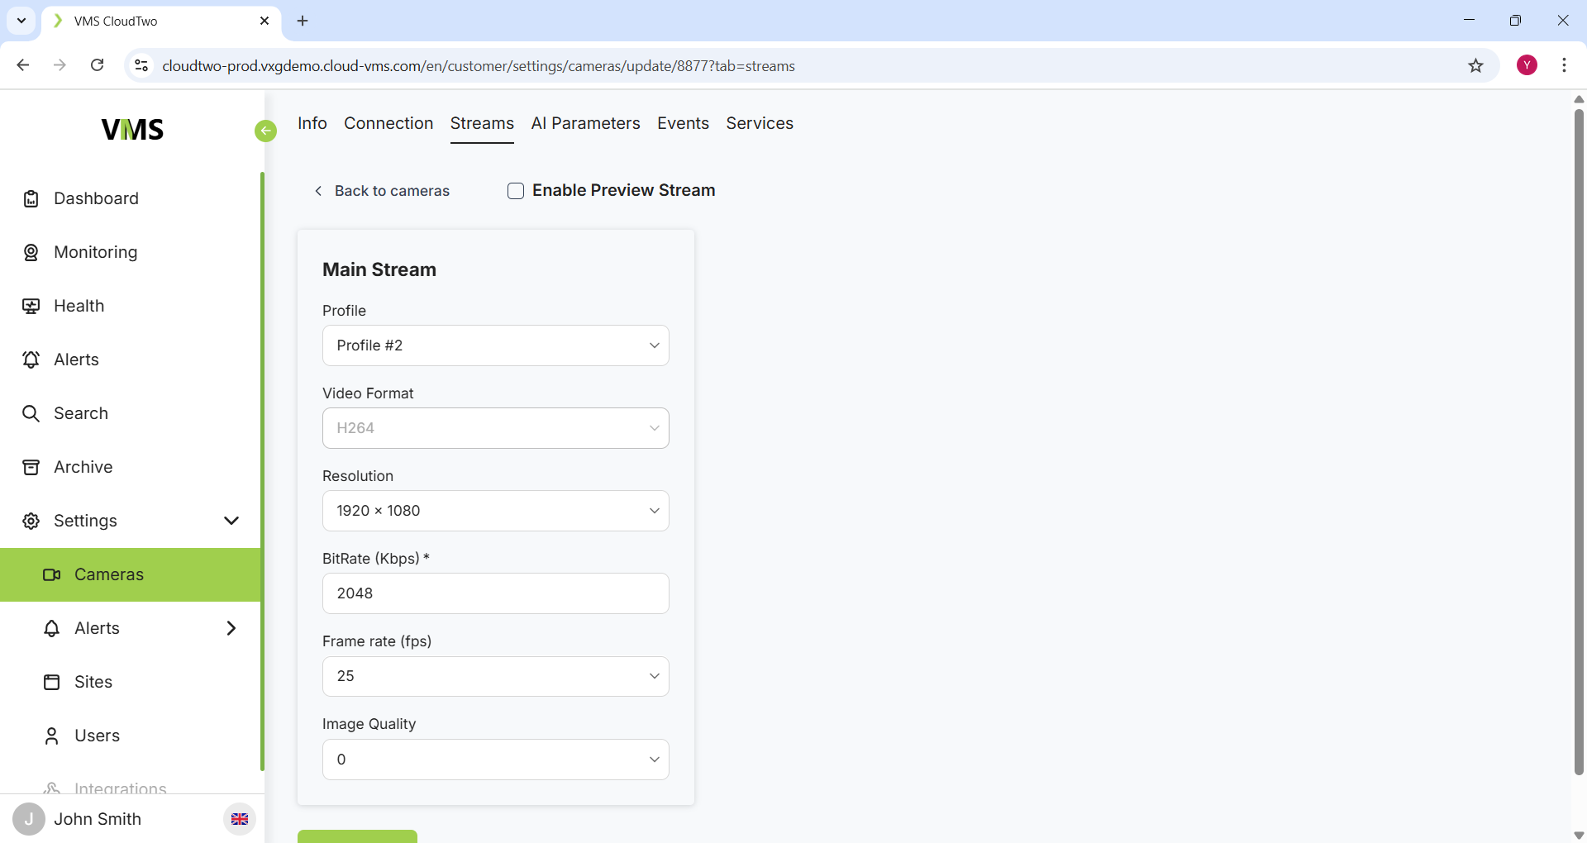Open the Frame rate dropdown
This screenshot has width=1587, height=843.
(x=495, y=676)
